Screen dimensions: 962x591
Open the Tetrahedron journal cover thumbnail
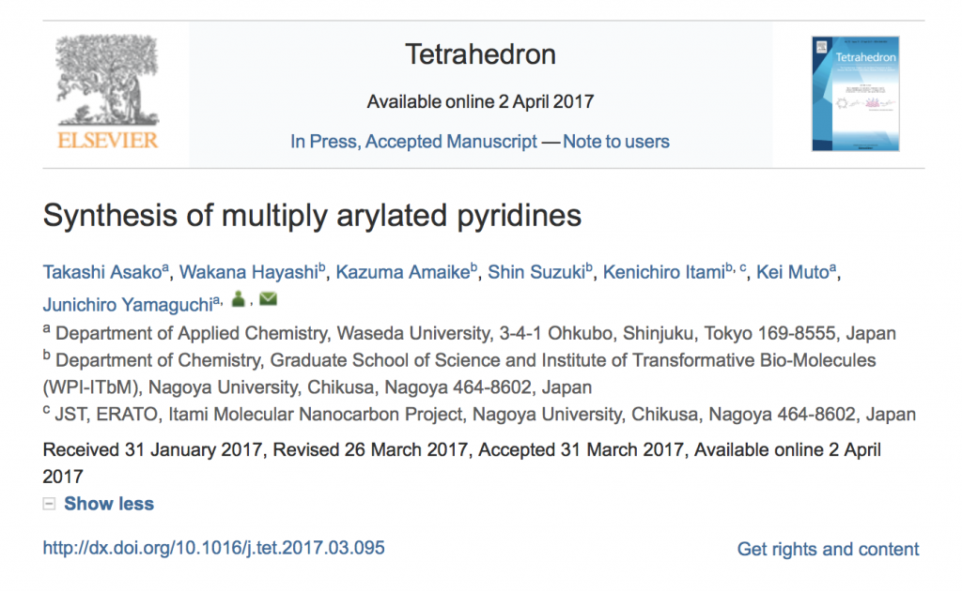pos(855,93)
